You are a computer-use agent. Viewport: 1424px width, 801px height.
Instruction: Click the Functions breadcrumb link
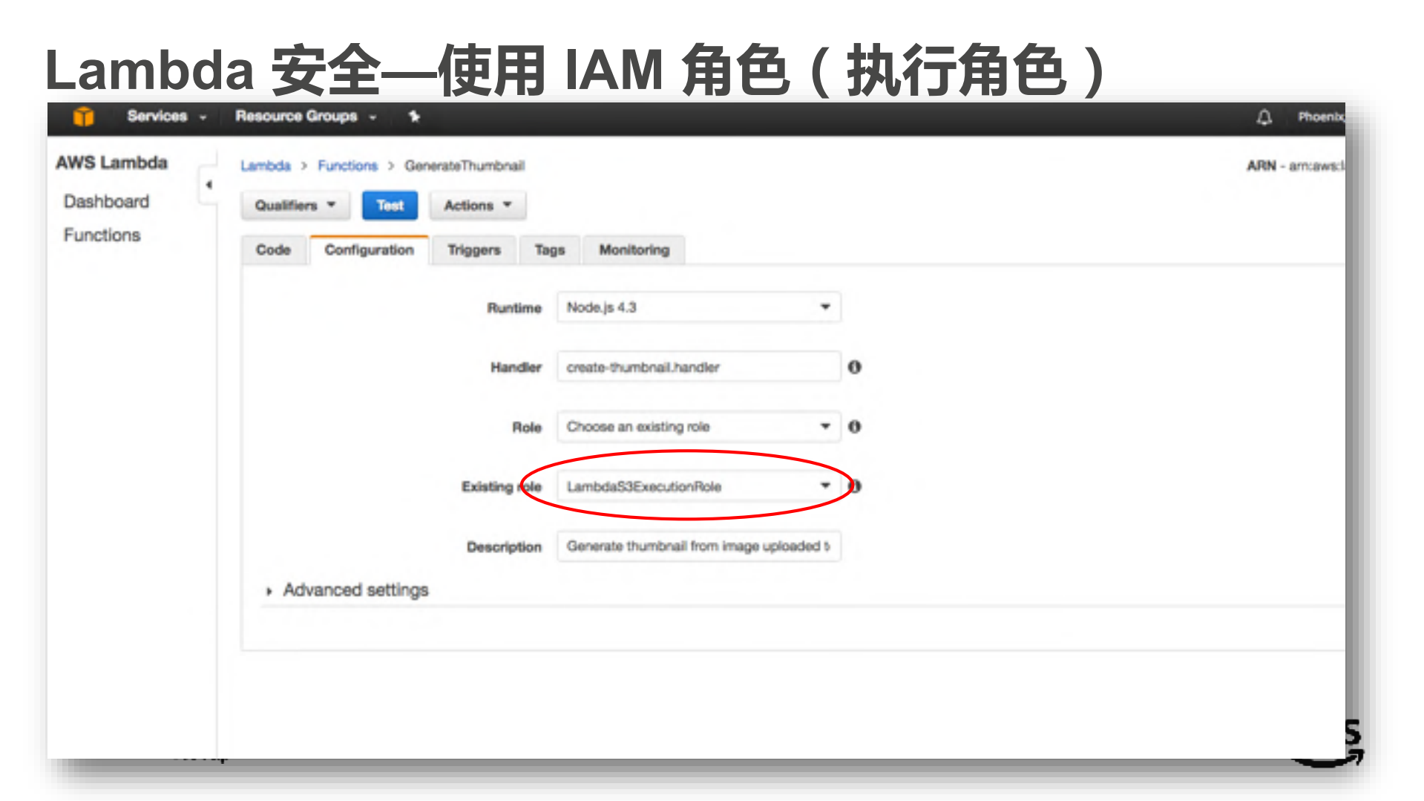pos(347,166)
